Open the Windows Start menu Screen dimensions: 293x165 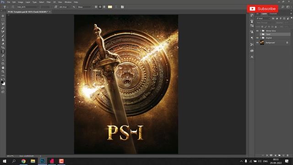click(x=4, y=161)
